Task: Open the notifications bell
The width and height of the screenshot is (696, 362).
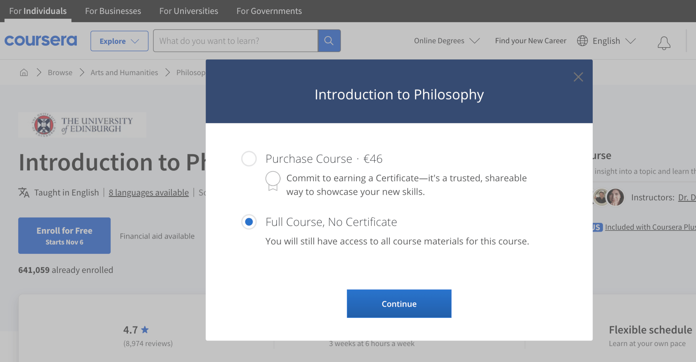Action: tap(663, 43)
